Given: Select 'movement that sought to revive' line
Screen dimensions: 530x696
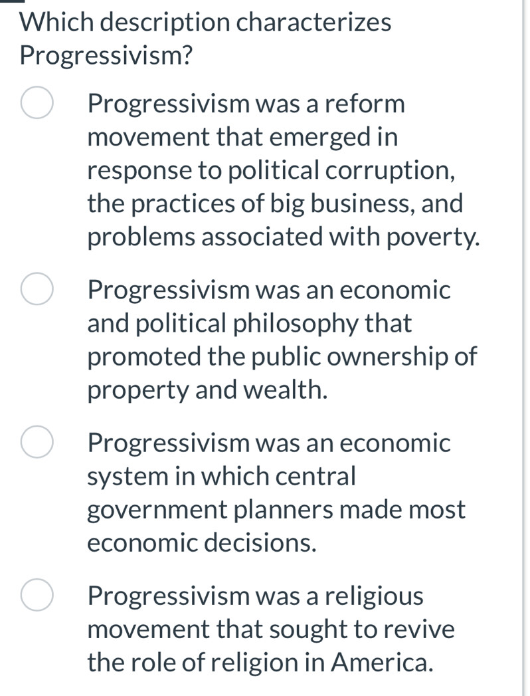Looking at the screenshot, I should click(x=271, y=629).
